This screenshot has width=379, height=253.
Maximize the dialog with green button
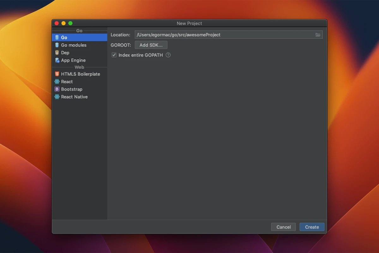tap(70, 23)
